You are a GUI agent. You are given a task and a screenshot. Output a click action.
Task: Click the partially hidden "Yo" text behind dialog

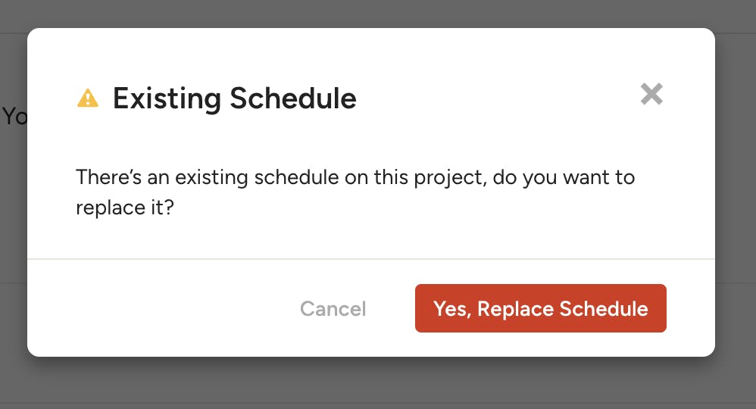(14, 116)
